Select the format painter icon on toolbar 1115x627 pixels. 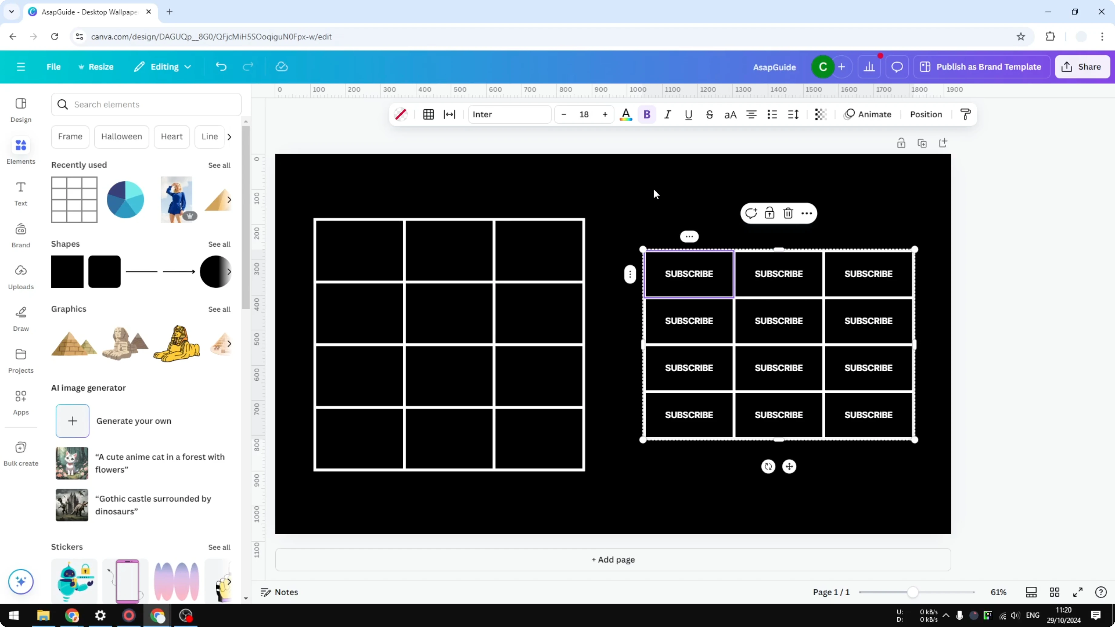(966, 114)
